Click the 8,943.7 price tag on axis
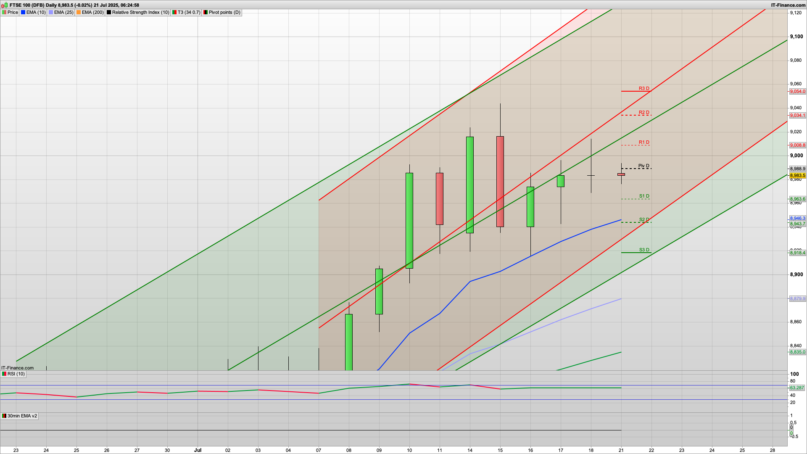 (797, 224)
